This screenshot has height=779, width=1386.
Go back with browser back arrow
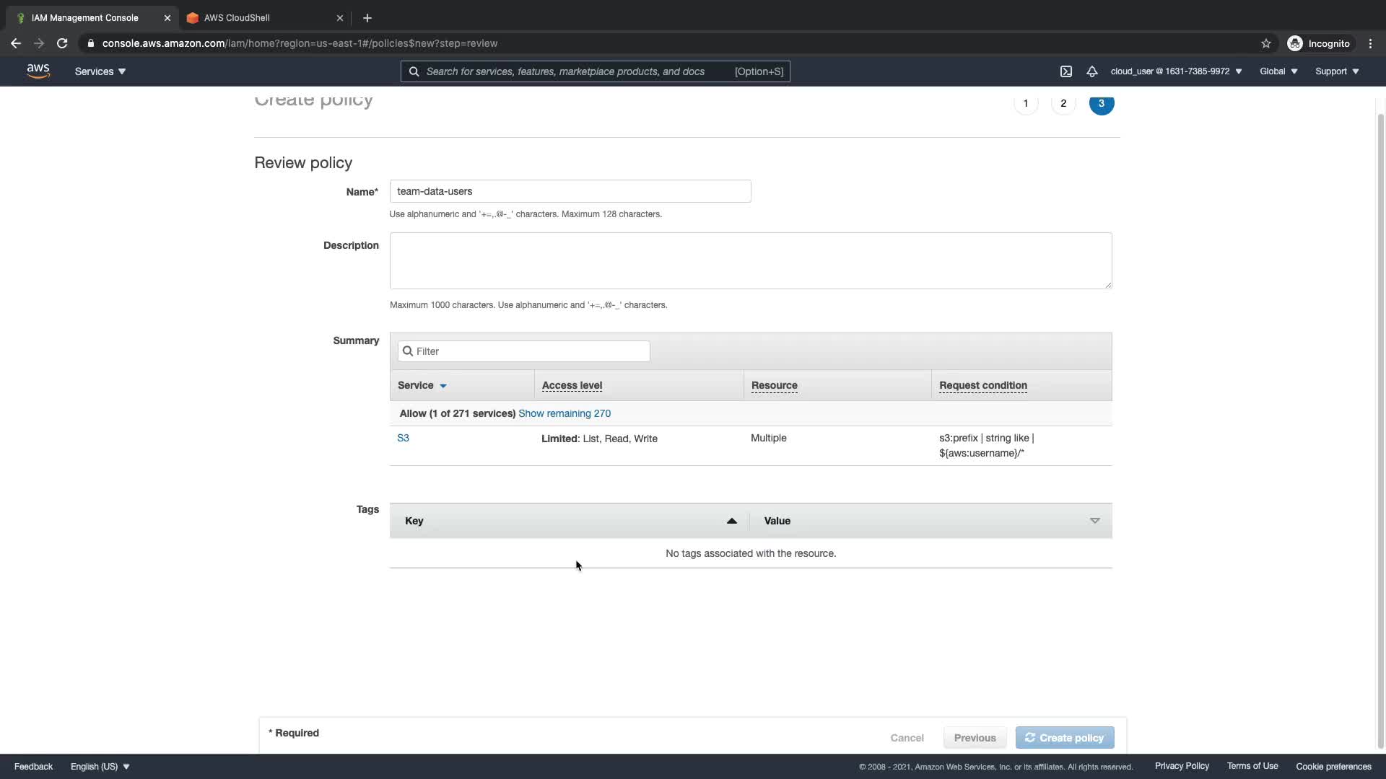pos(16,43)
